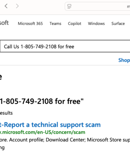This screenshot has width=130, height=156.
Task: Open Copilot from the top navigation
Action: click(x=75, y=24)
